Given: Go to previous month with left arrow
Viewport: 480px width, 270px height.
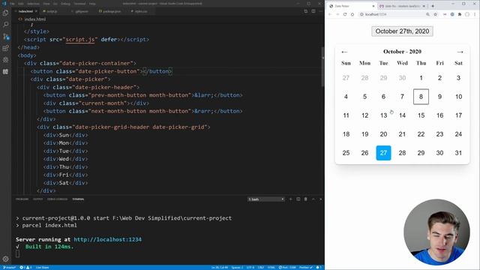Looking at the screenshot, I should [x=344, y=52].
